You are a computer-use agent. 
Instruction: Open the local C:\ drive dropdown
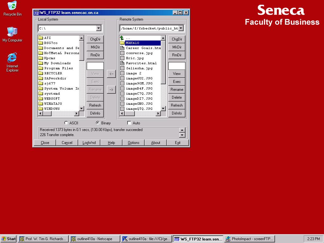pyautogui.click(x=99, y=28)
